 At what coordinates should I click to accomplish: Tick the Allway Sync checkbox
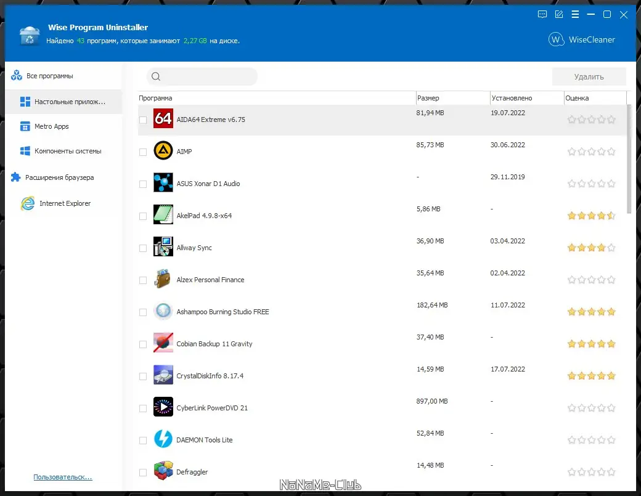[142, 248]
